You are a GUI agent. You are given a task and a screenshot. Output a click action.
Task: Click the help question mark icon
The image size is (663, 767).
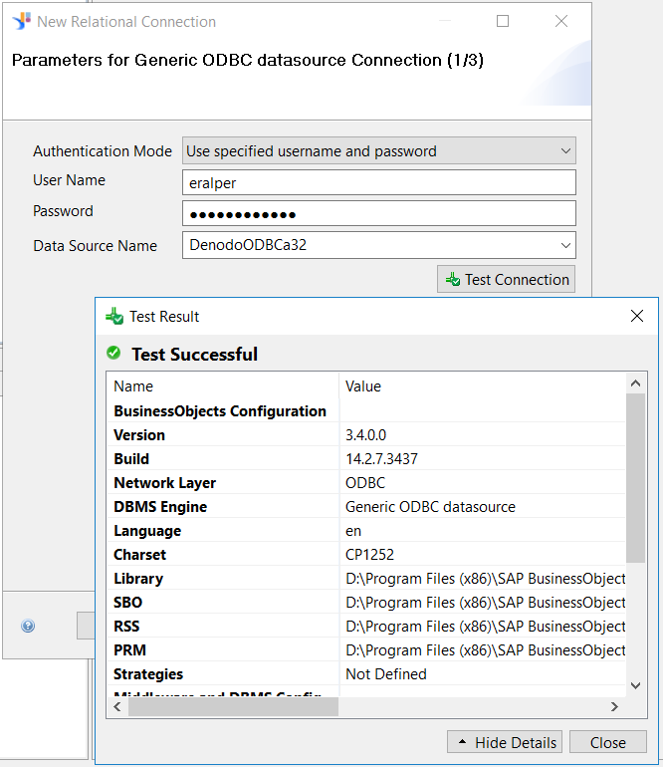[x=28, y=626]
